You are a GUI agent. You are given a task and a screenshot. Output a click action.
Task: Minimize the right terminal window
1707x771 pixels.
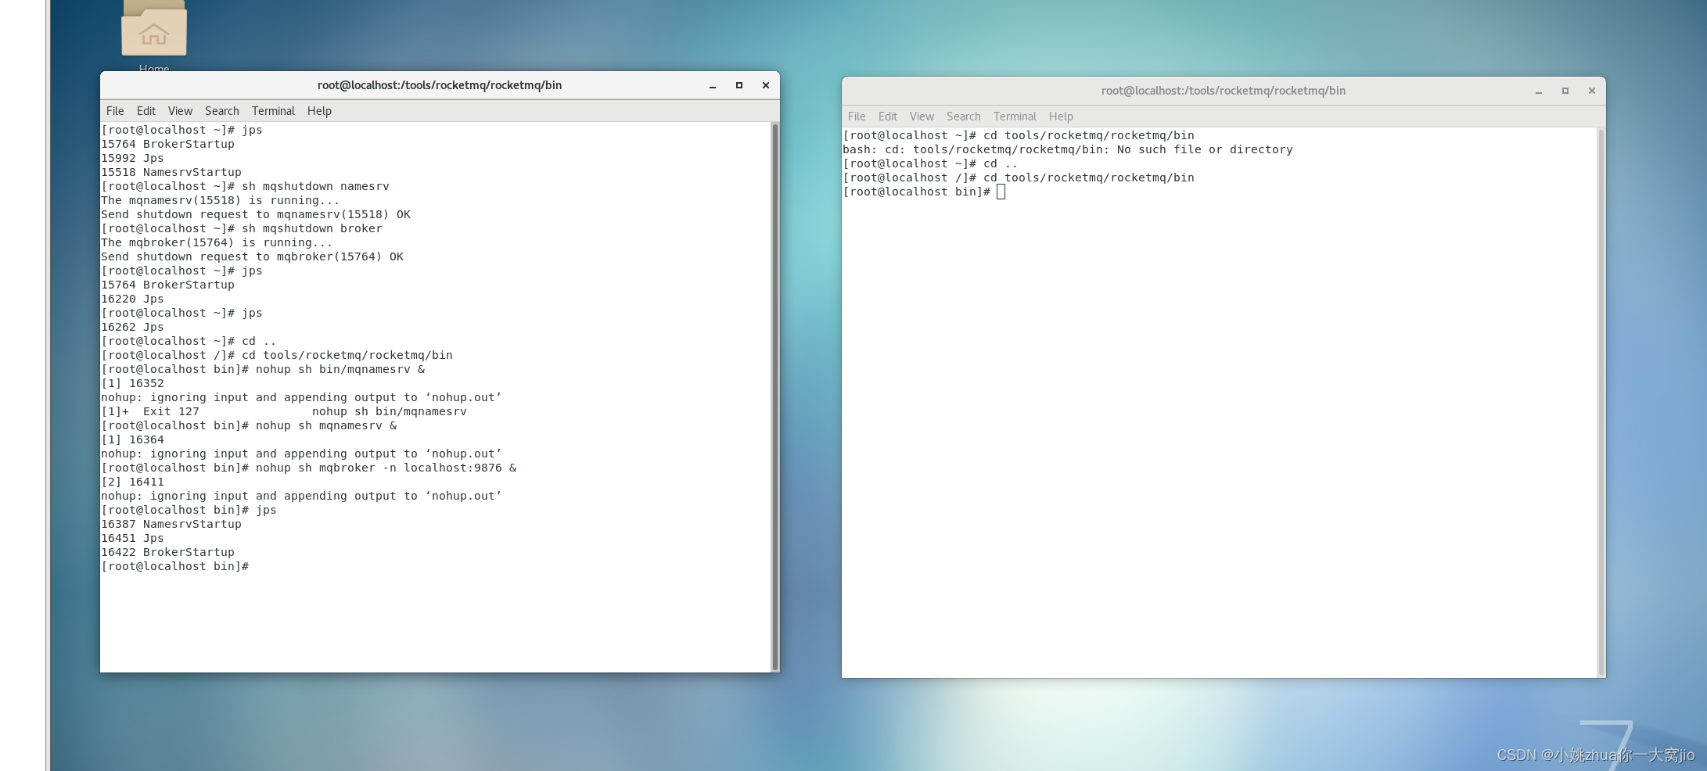pos(1538,91)
